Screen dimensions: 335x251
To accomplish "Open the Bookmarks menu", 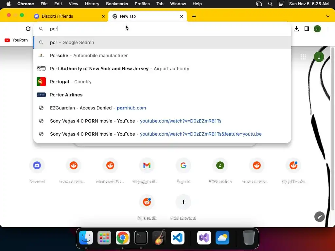I will 117,4.
